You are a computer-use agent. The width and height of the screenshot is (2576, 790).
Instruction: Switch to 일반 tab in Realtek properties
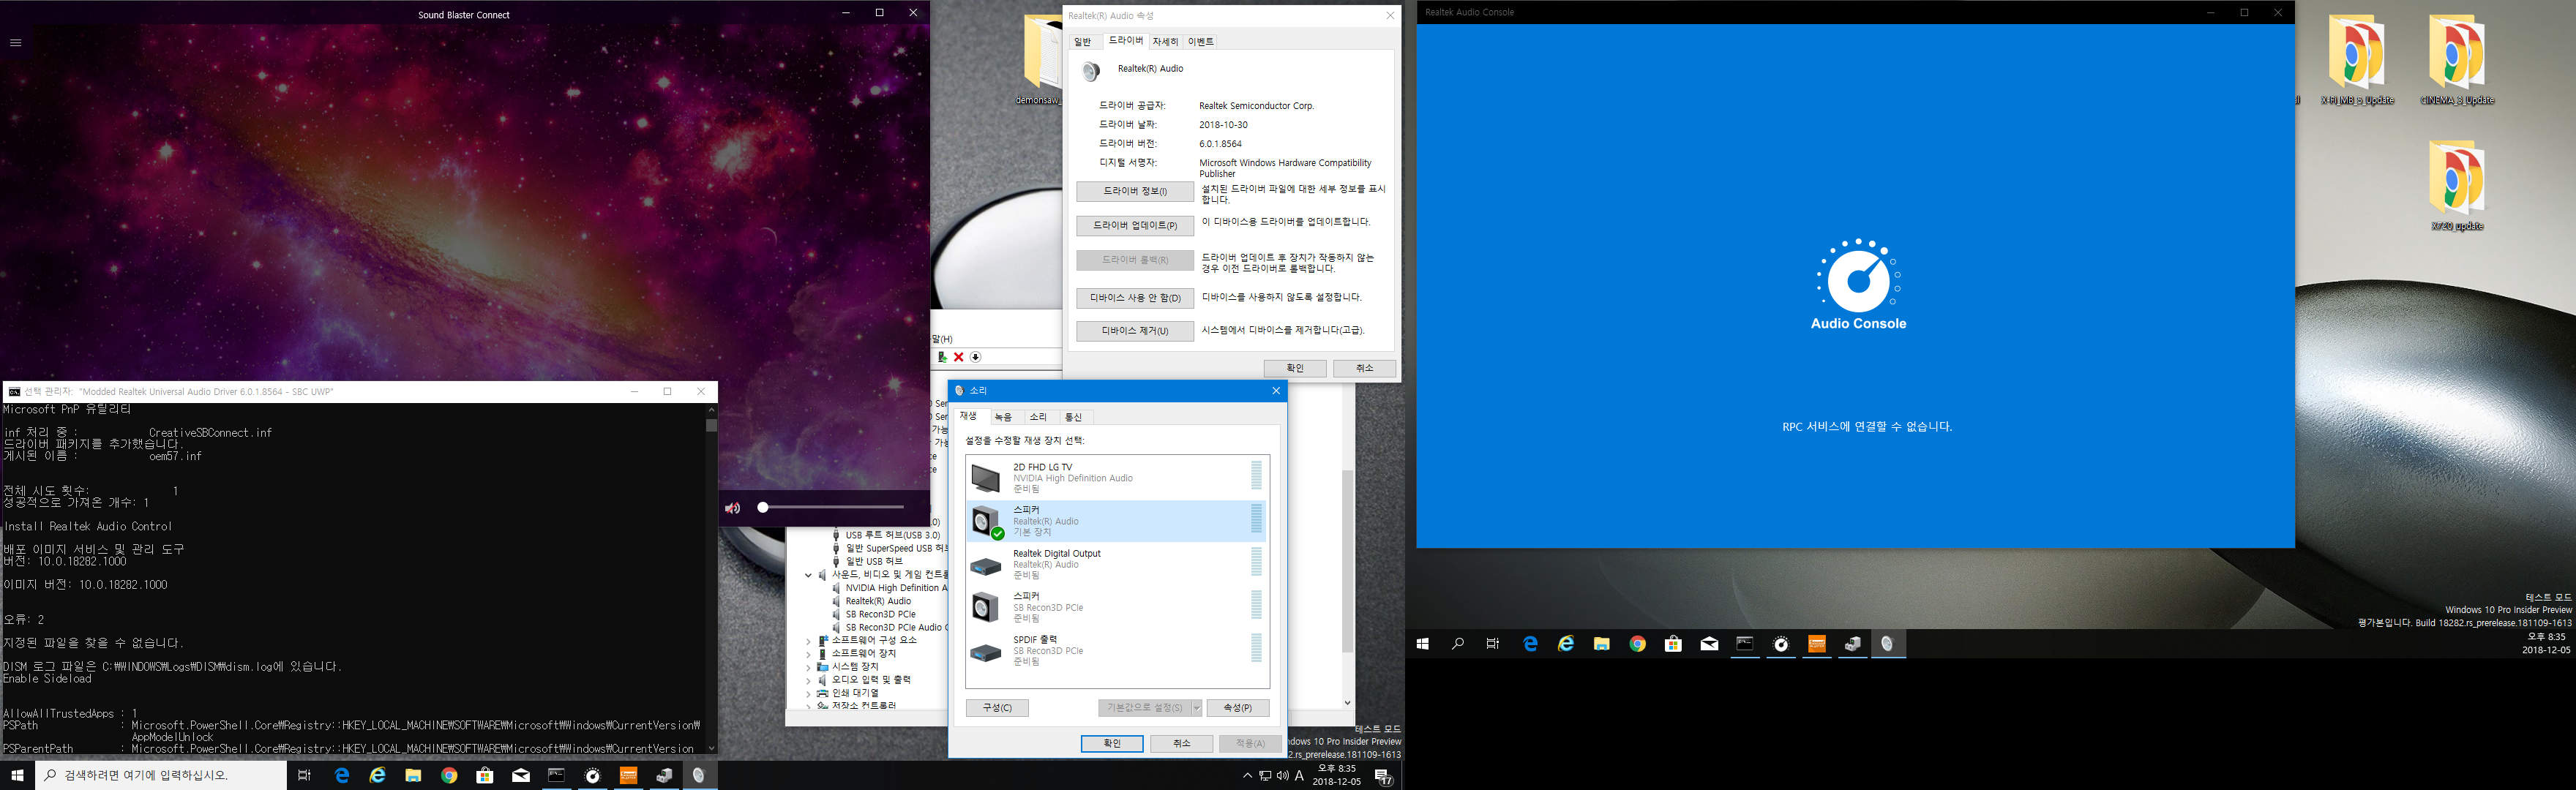click(1082, 42)
